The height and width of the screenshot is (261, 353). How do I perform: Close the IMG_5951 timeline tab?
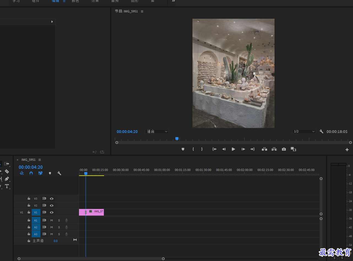click(18, 160)
